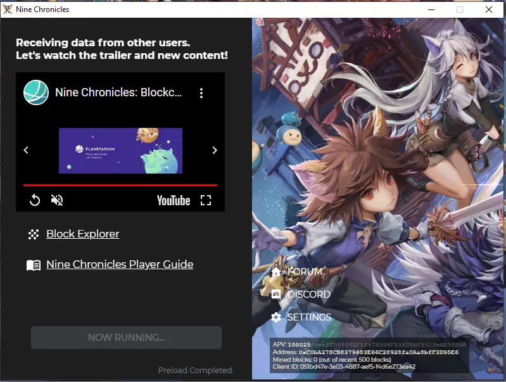Screen dimensions: 506x382
Task: Replay the trailer video
Action: (35, 200)
